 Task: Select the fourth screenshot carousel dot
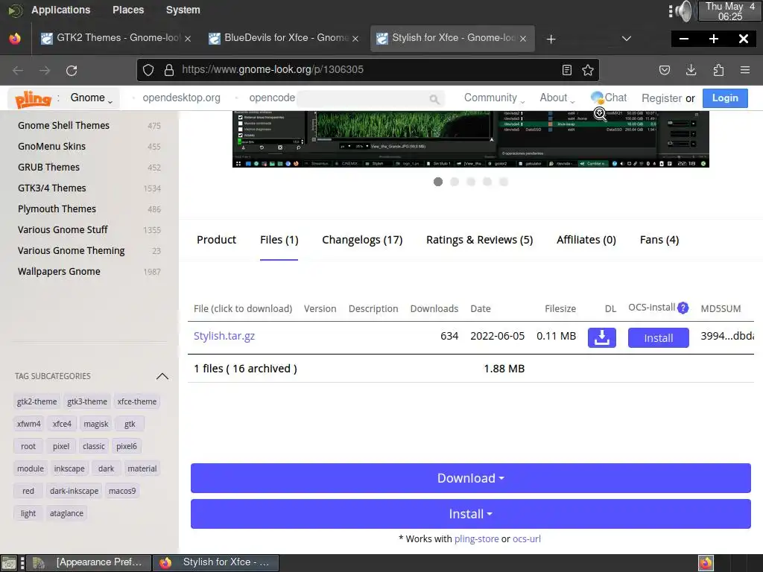click(487, 182)
